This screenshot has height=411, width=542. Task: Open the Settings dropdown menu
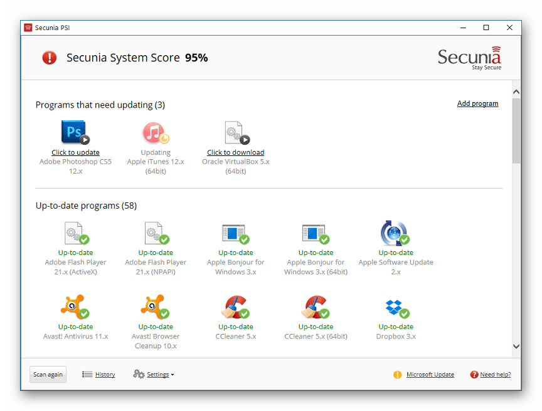(x=154, y=375)
